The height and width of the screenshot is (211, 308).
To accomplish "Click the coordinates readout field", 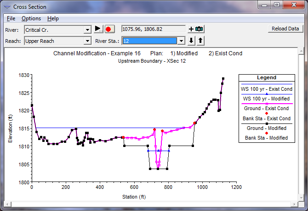I will tap(153, 29).
